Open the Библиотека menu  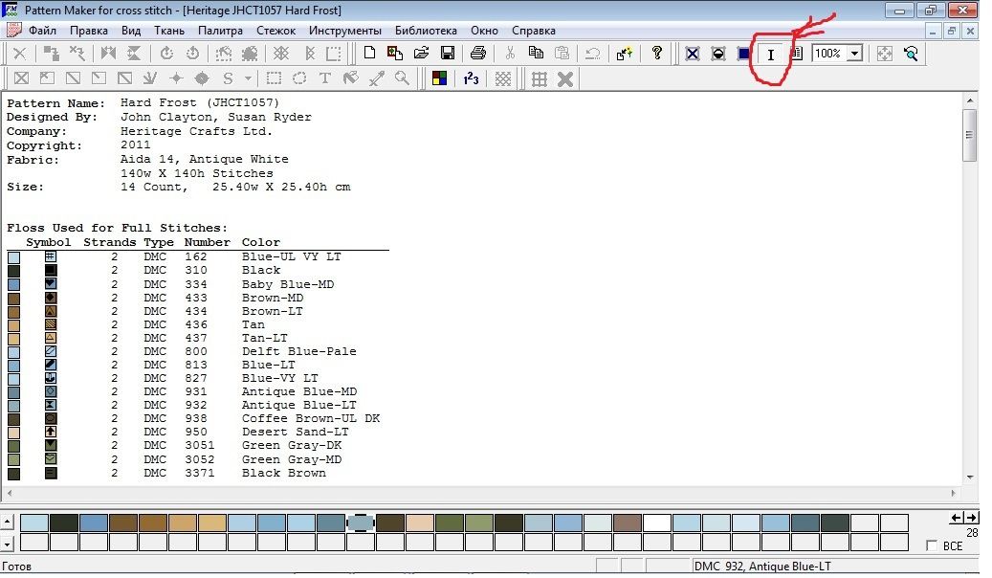426,31
